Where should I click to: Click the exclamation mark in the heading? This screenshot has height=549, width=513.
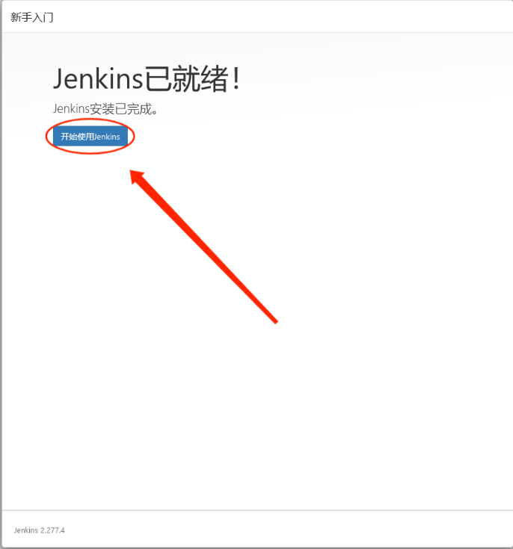click(237, 79)
